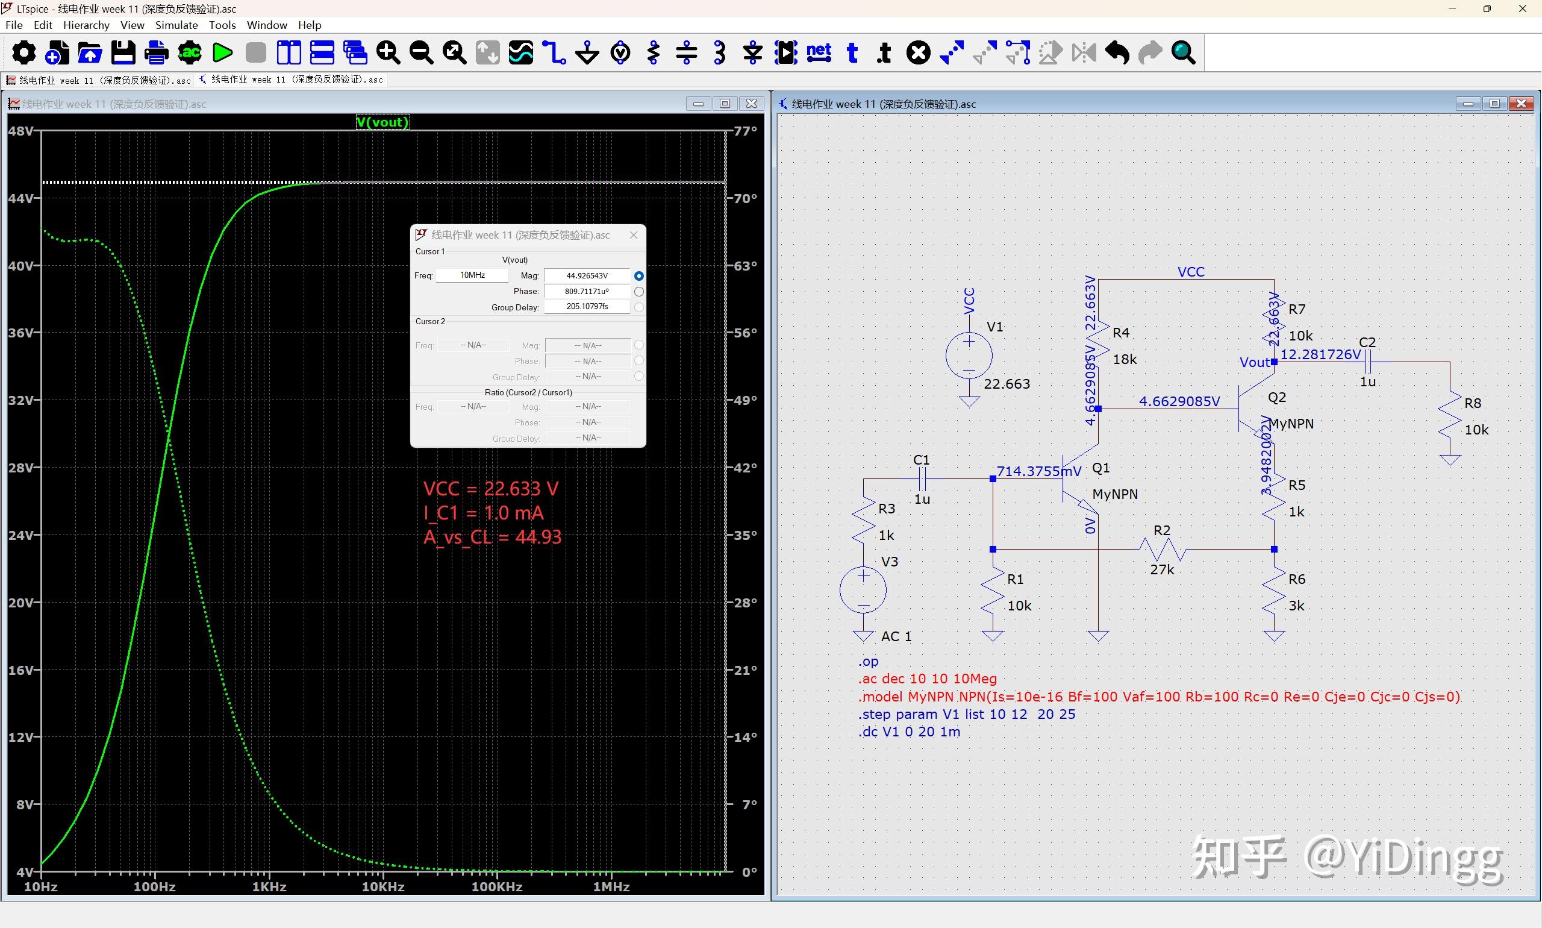This screenshot has width=1542, height=928.
Task: Select Cursor 1 Phase radio button
Action: tap(638, 292)
